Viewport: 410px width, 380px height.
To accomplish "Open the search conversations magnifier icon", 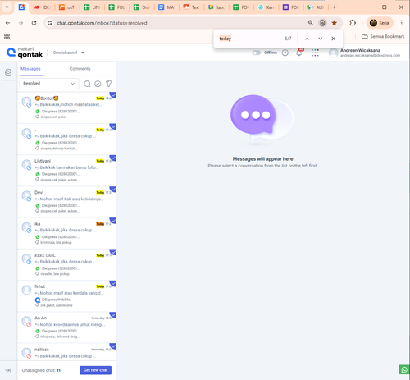I will coord(87,84).
